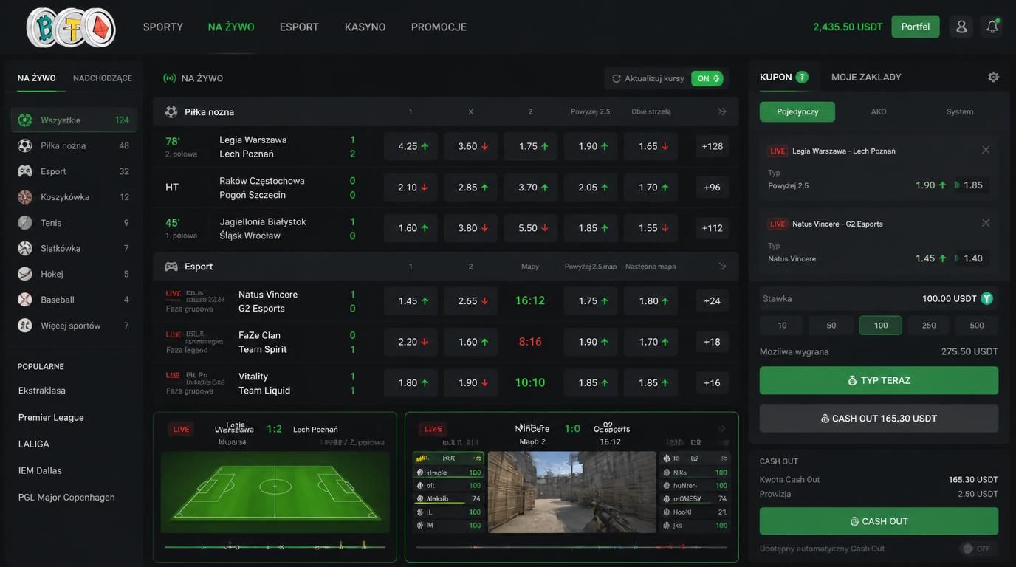Viewport: 1016px width, 567px height.
Task: Show +96 more markets for Raków Częstochowa
Action: (x=712, y=188)
